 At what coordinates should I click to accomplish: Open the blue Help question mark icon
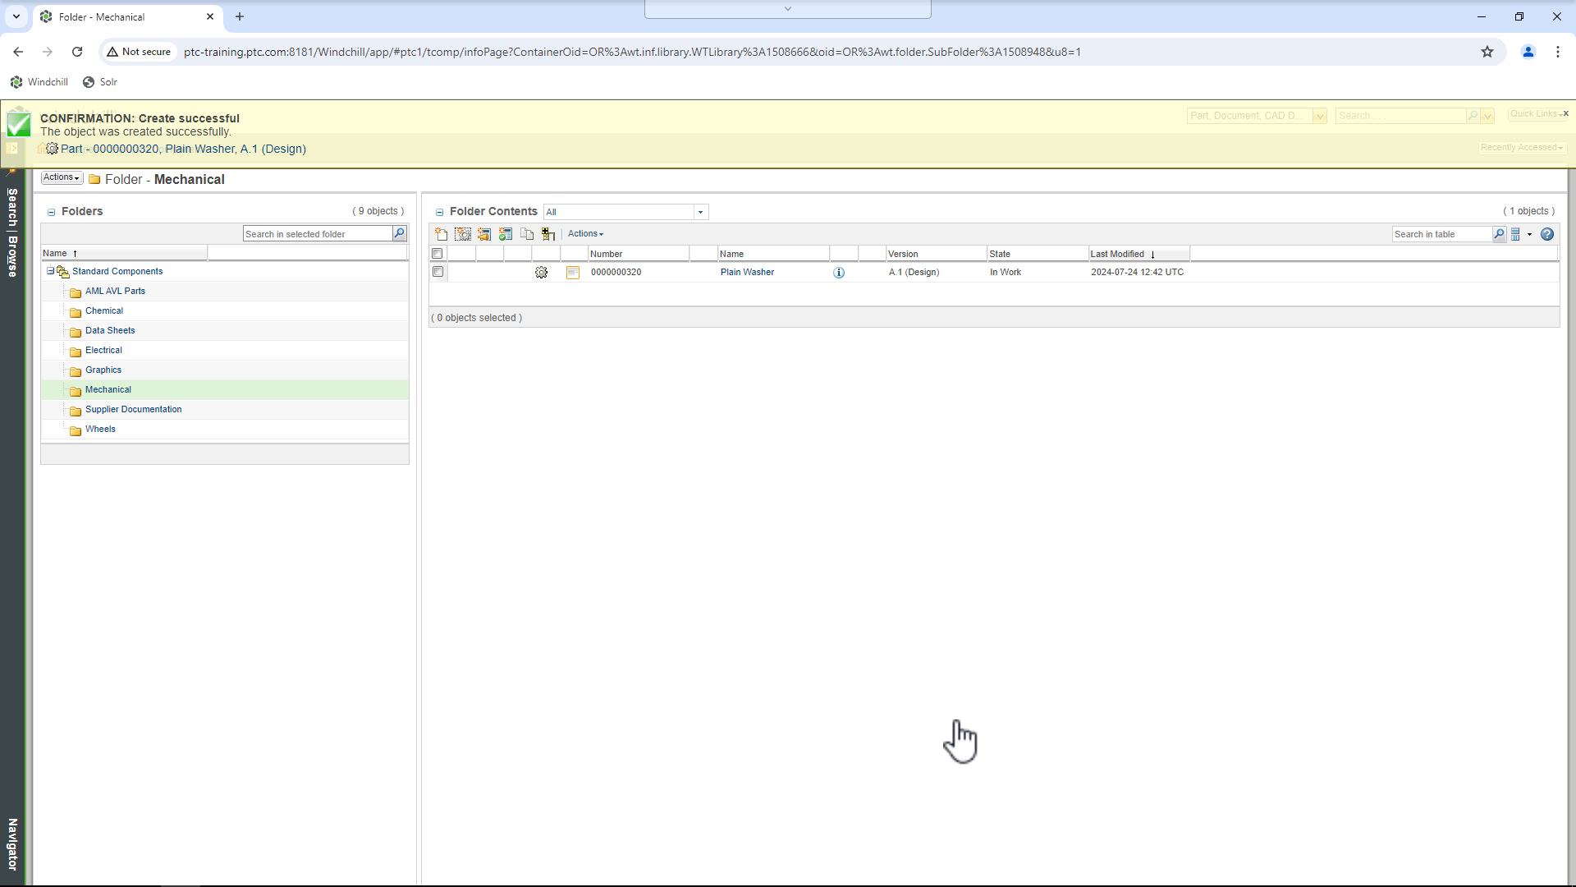tap(1547, 234)
